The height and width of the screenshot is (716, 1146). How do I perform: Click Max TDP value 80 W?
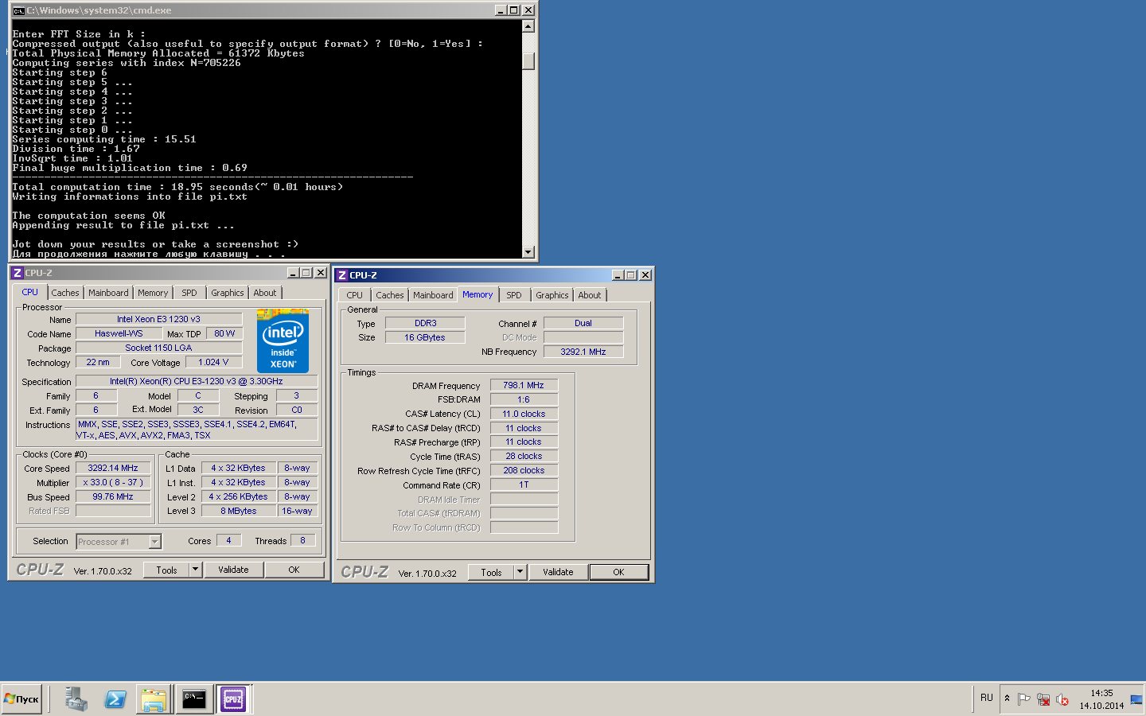coord(224,333)
